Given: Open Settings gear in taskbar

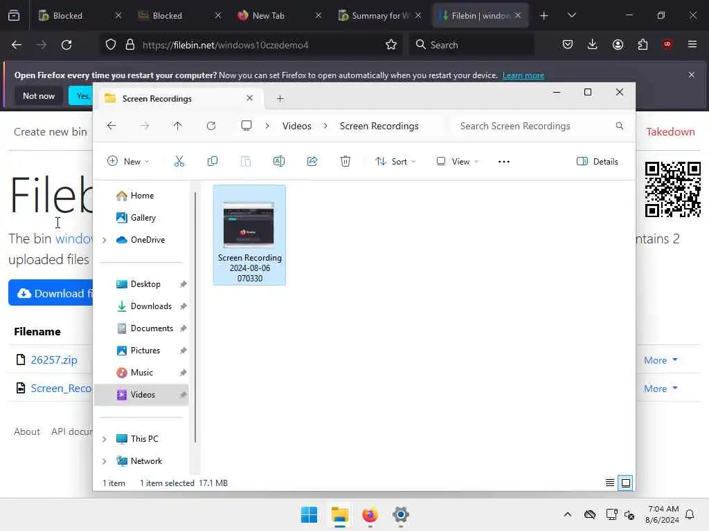Looking at the screenshot, I should (401, 514).
